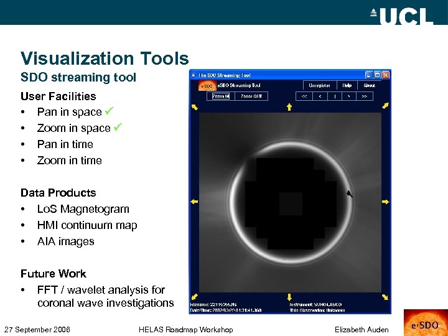
Task: Minimize the SDO Streaming Tool window
Action: click(369, 75)
